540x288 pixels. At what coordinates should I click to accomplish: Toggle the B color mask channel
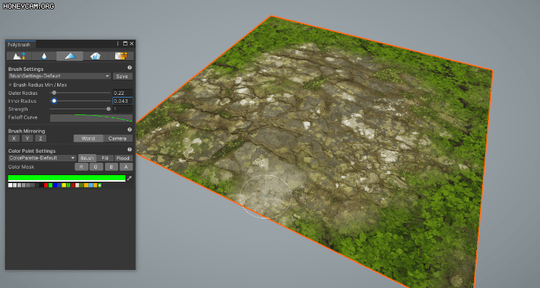pyautogui.click(x=111, y=167)
